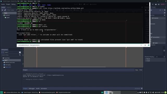Switch to SimpleScreenRecorder taskbar item

[x=63, y=92]
